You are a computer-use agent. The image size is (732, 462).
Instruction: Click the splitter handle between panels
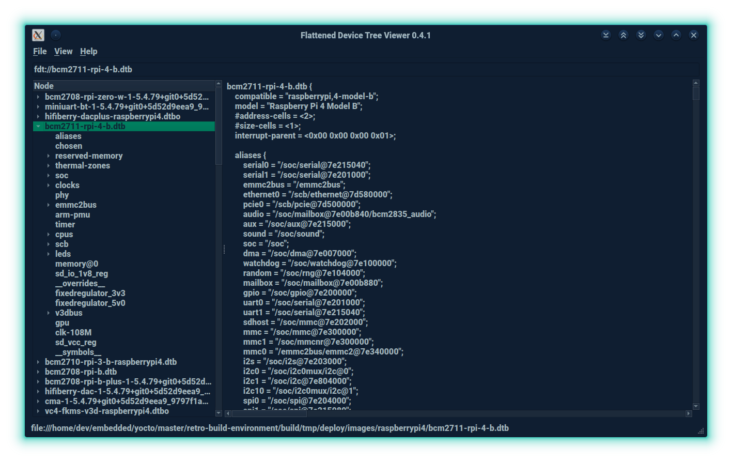[224, 249]
